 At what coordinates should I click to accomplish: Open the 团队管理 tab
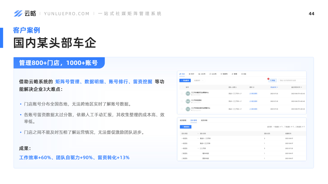[193, 120]
